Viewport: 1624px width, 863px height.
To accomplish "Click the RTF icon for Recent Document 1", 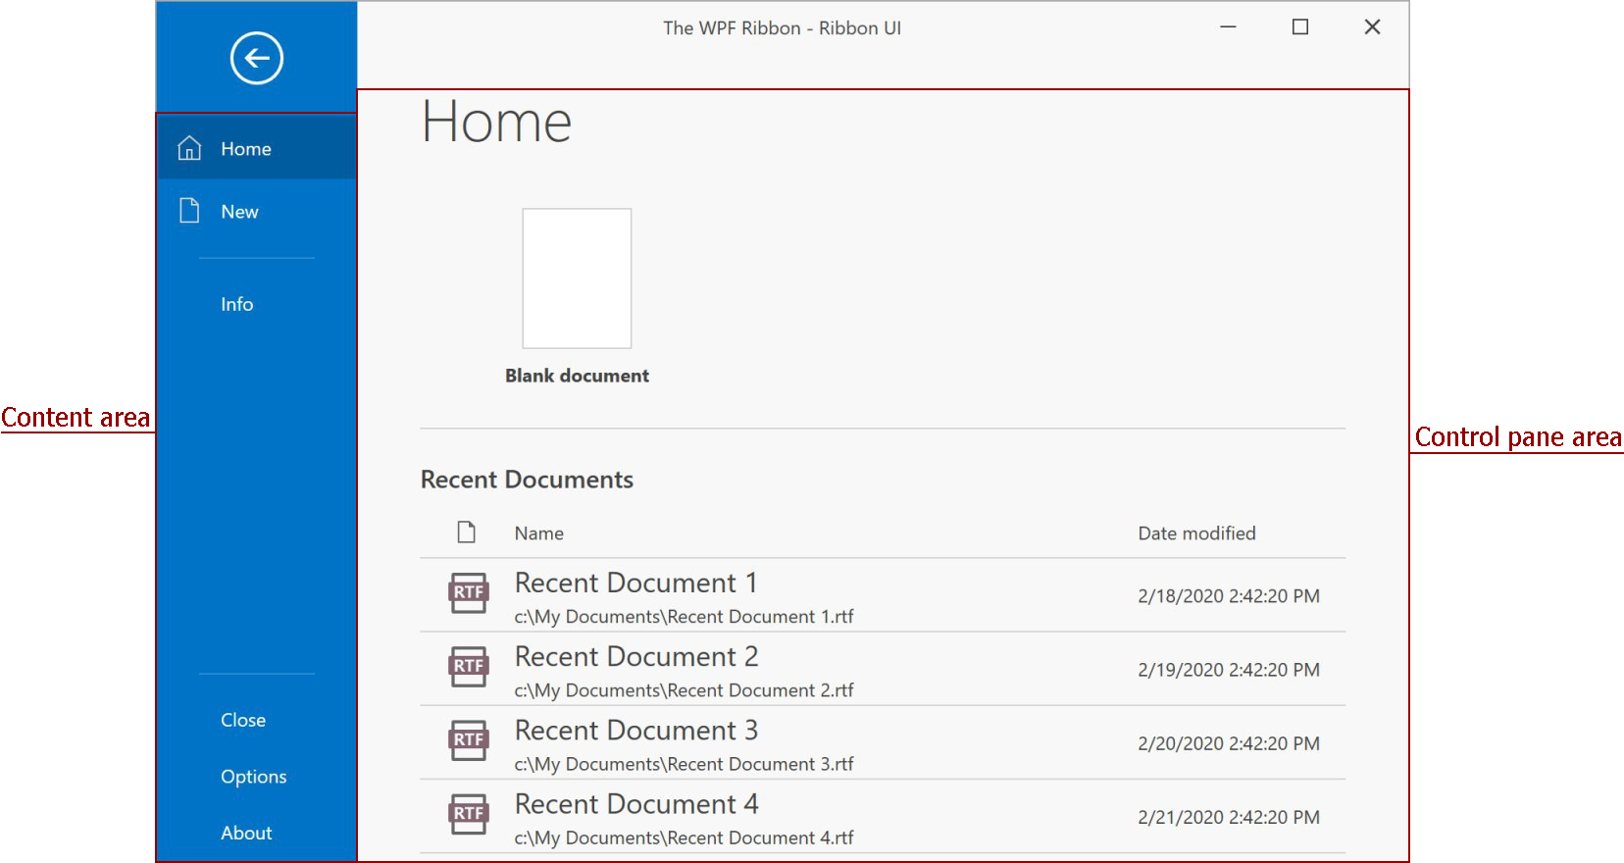I will coord(468,593).
